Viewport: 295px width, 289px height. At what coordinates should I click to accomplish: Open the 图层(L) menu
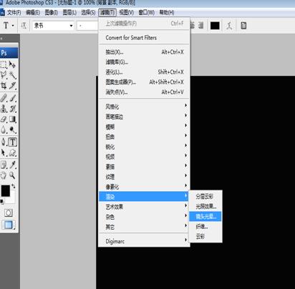(x=69, y=12)
